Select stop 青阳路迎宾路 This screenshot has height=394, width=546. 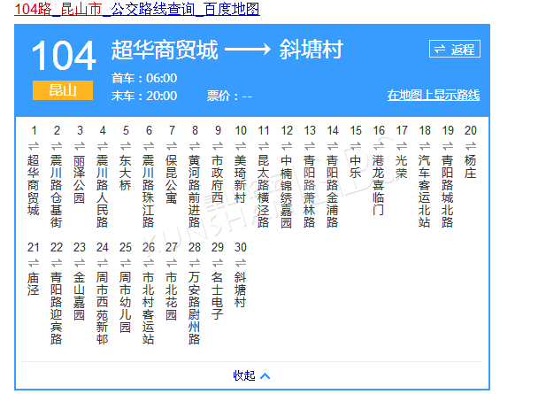click(x=57, y=308)
